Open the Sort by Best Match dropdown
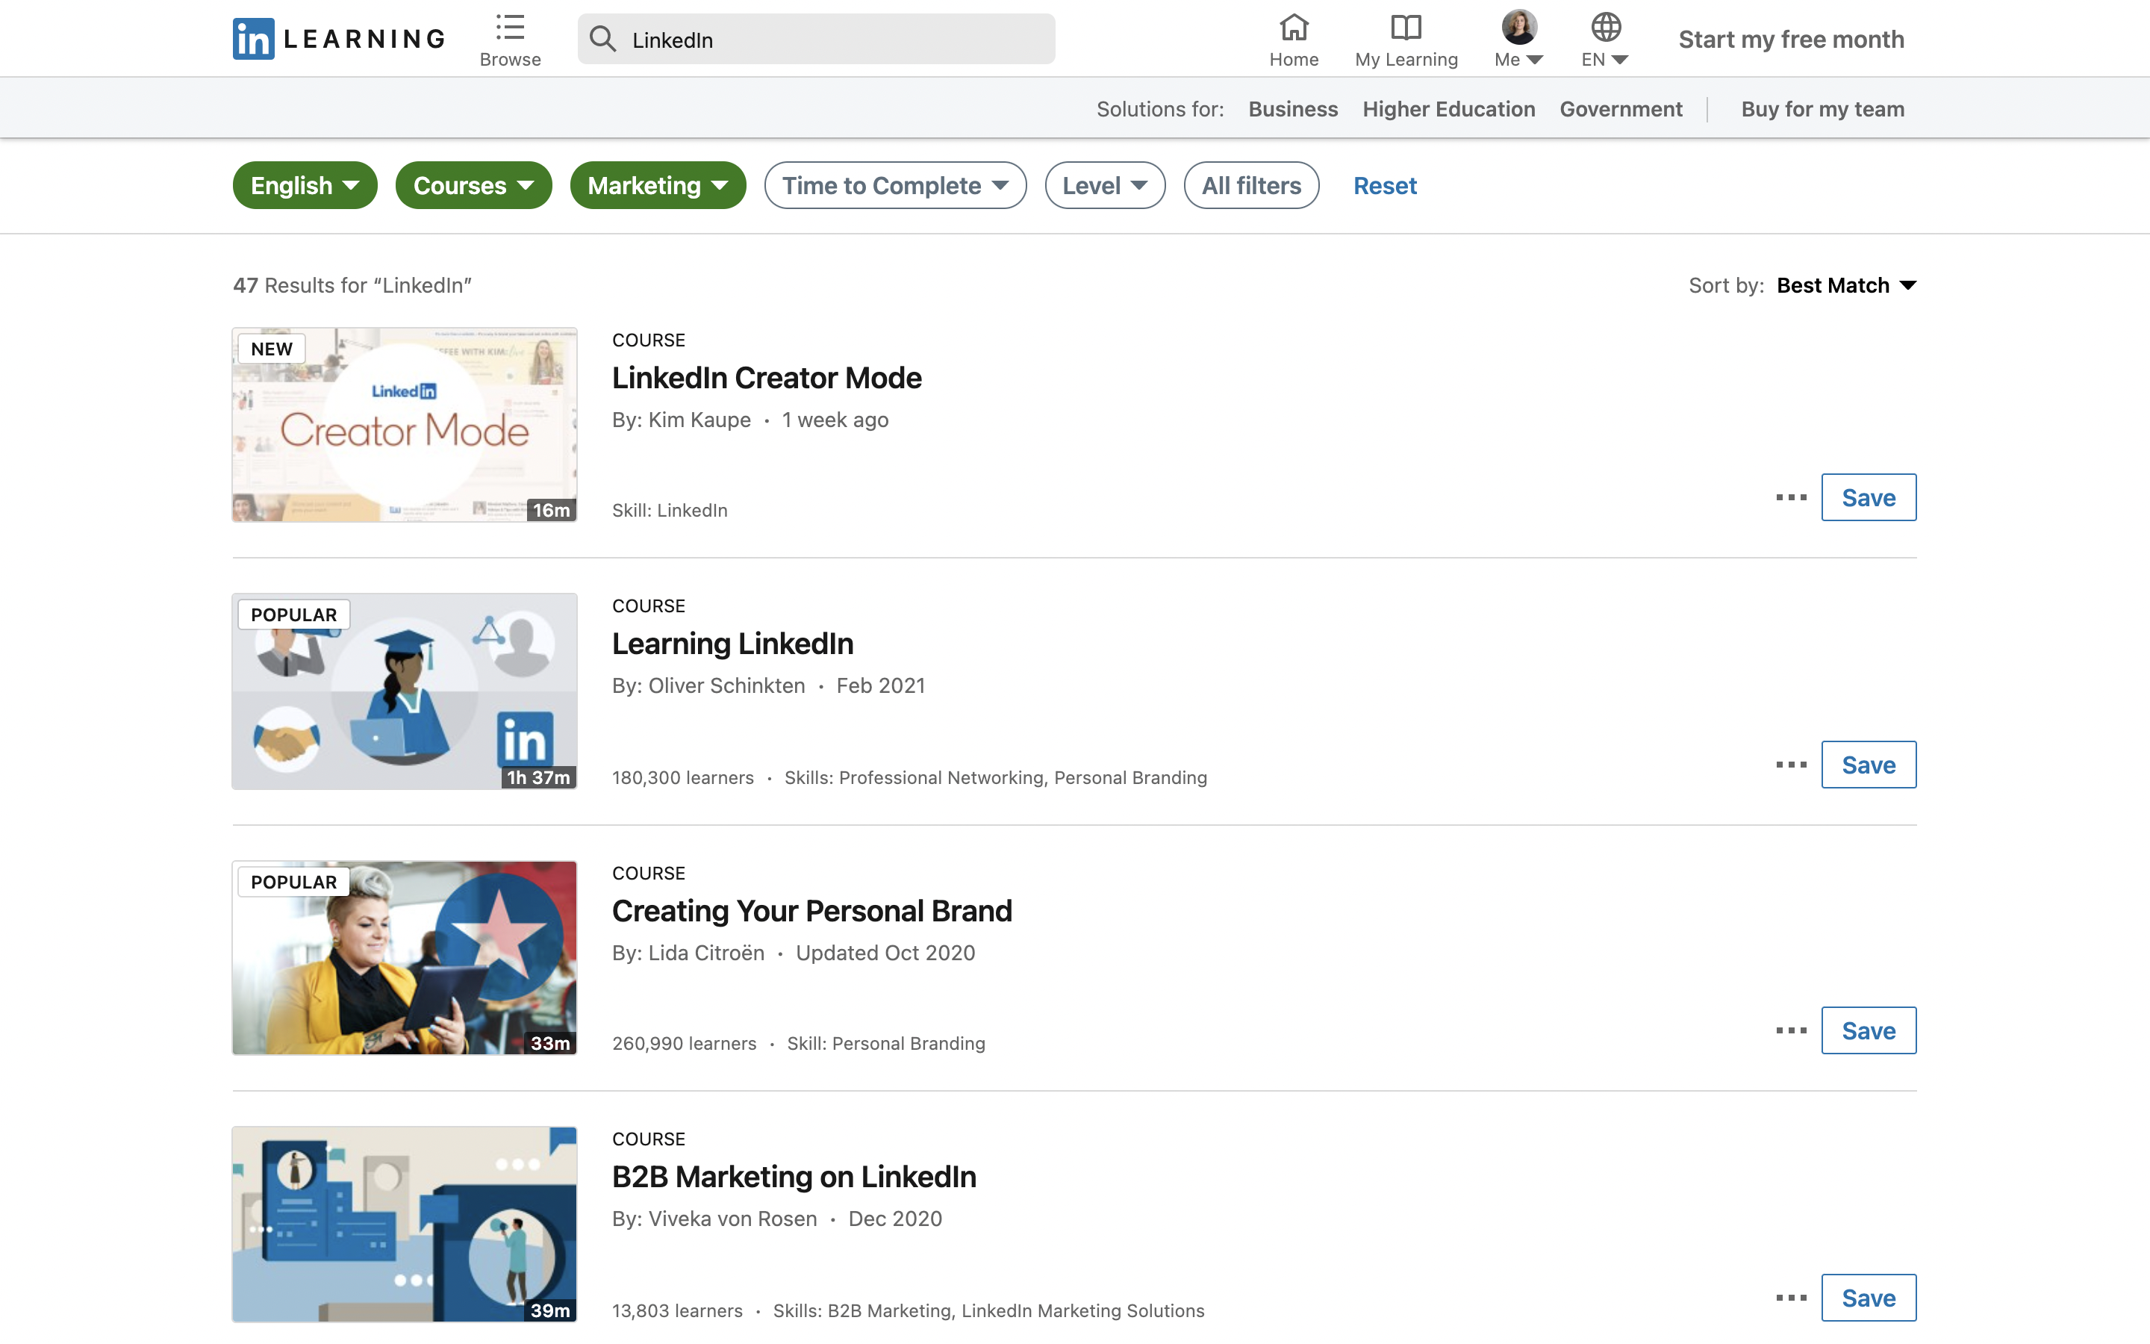Viewport: 2150px width, 1344px height. coord(1846,285)
